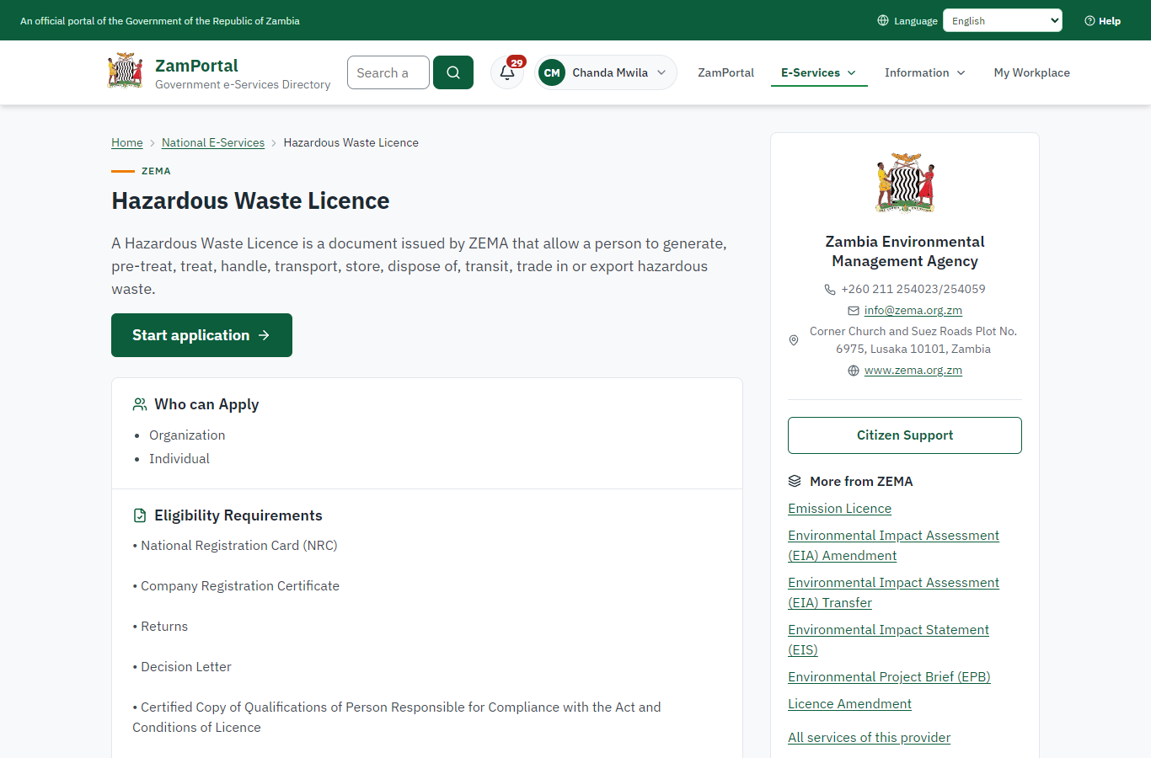Screen dimensions: 1151x758
Task: Click the ZEMA coat of arms image
Action: [x=905, y=182]
